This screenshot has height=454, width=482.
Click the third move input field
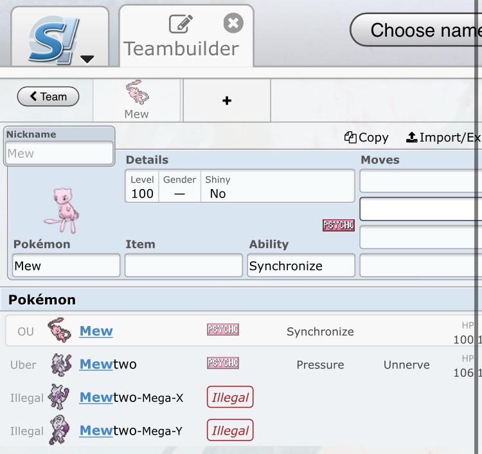point(421,237)
